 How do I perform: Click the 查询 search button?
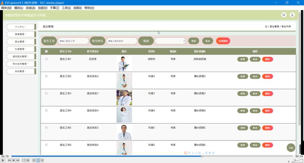pyautogui.click(x=194, y=41)
